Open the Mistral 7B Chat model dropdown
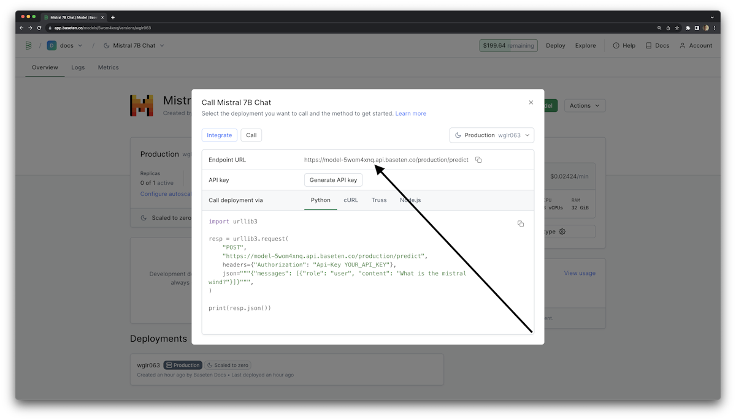The image size is (736, 420). pos(134,45)
